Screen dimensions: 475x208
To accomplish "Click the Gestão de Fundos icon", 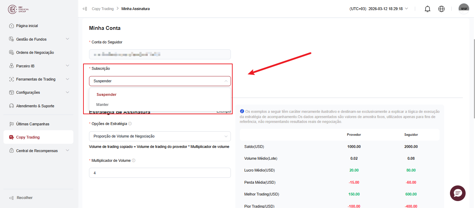I will (x=11, y=39).
